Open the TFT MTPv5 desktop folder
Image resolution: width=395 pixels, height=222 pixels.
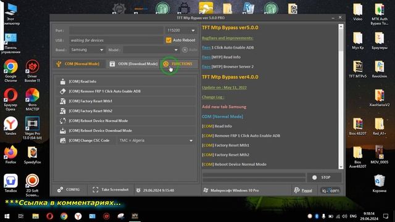358,69
